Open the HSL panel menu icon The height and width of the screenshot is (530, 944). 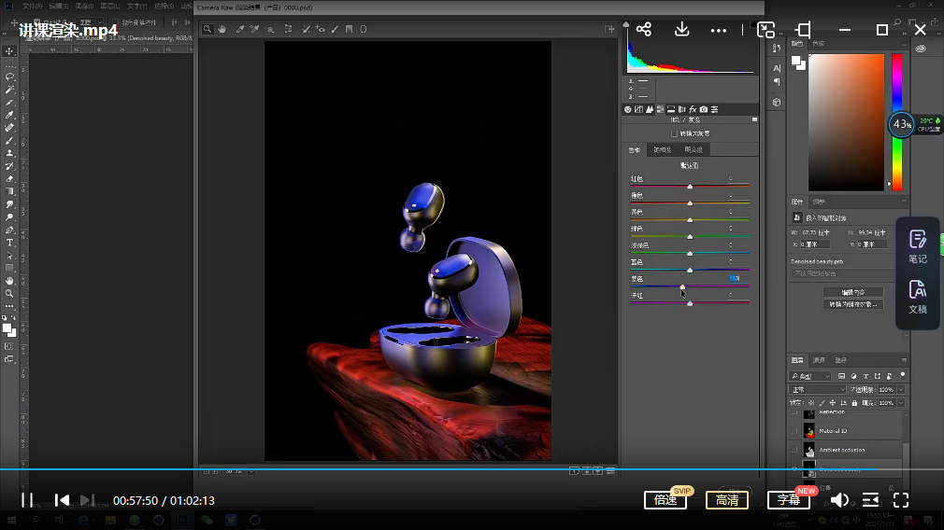click(754, 119)
